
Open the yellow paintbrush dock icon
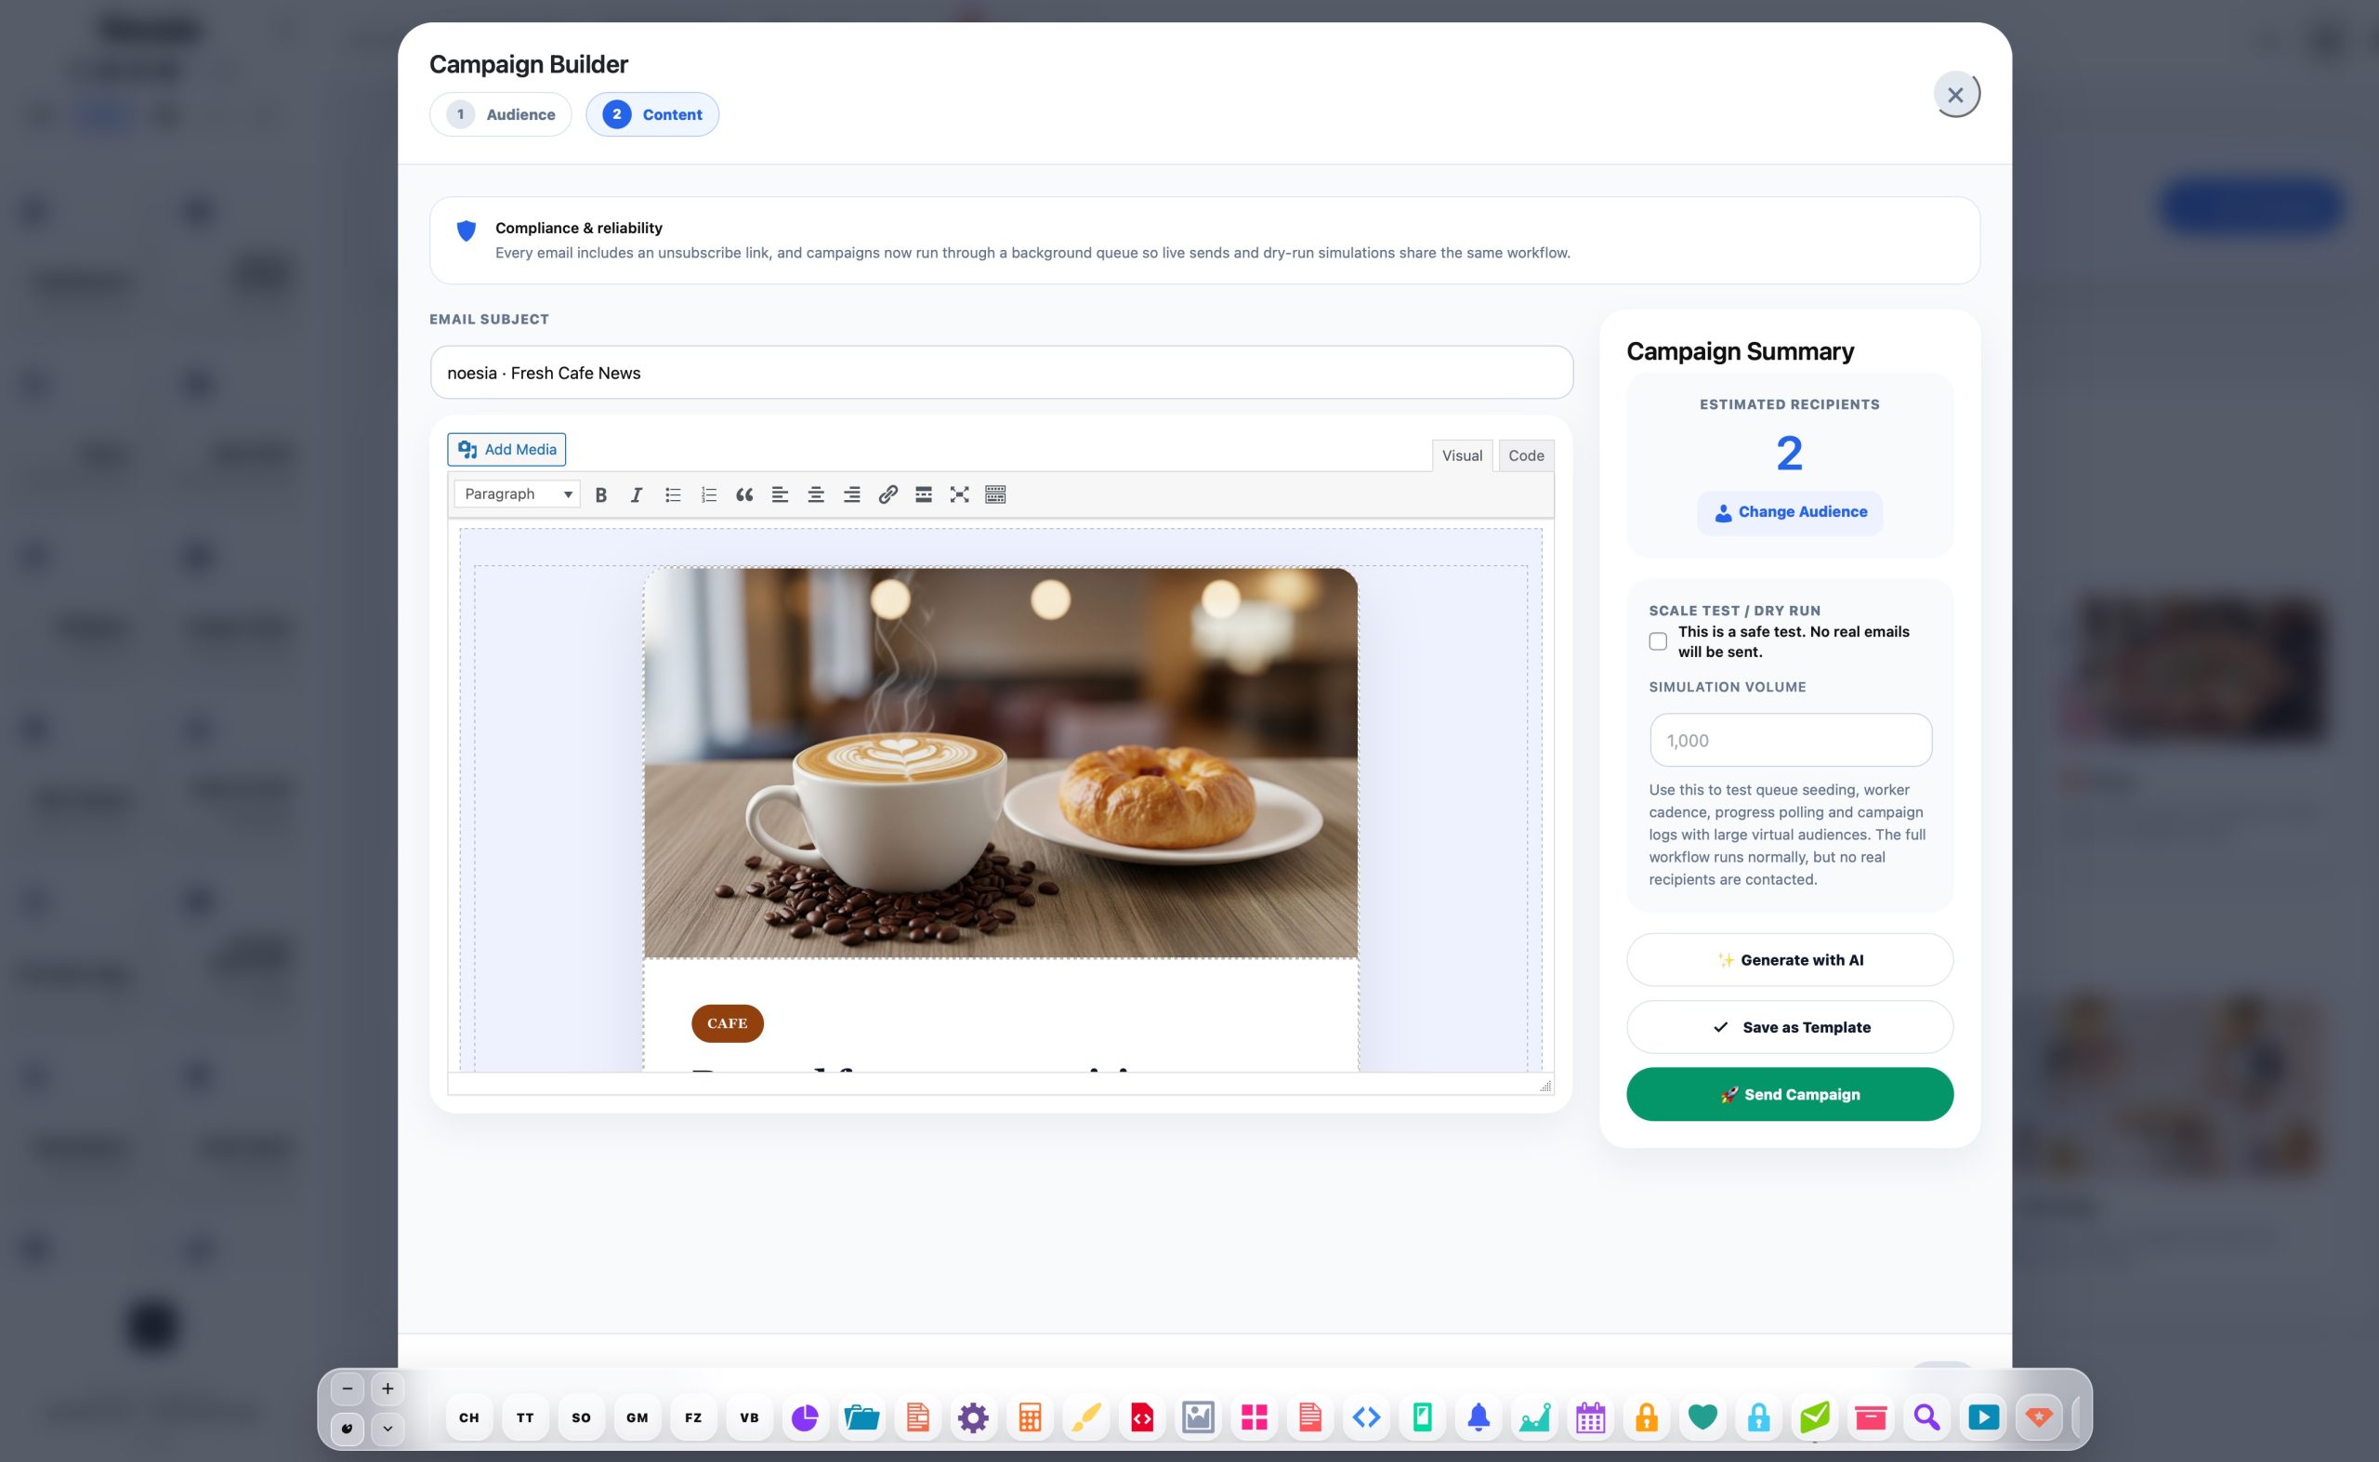tap(1085, 1417)
